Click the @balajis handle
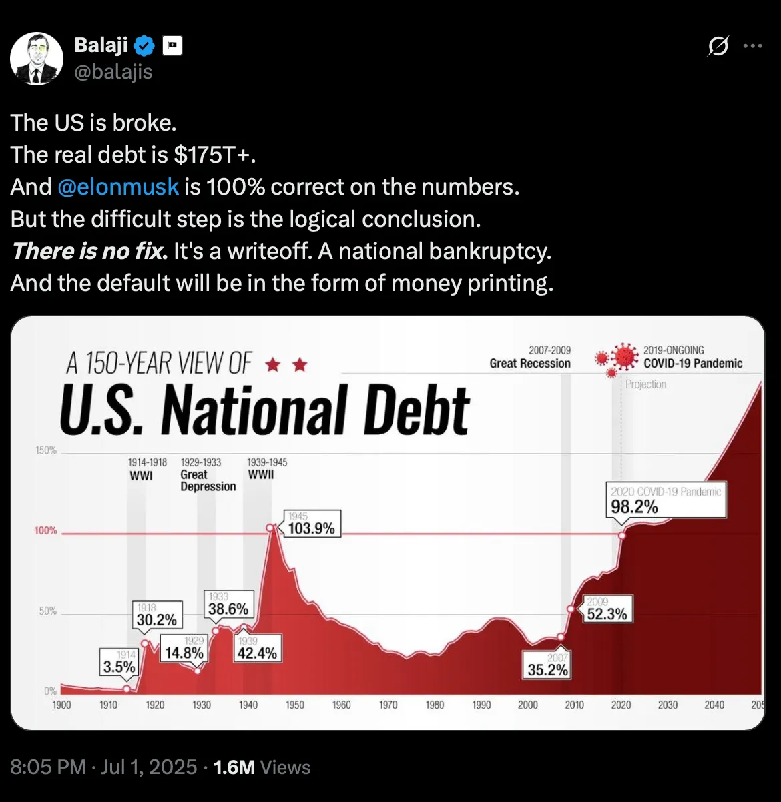Screen dimensions: 781x802 tap(113, 71)
